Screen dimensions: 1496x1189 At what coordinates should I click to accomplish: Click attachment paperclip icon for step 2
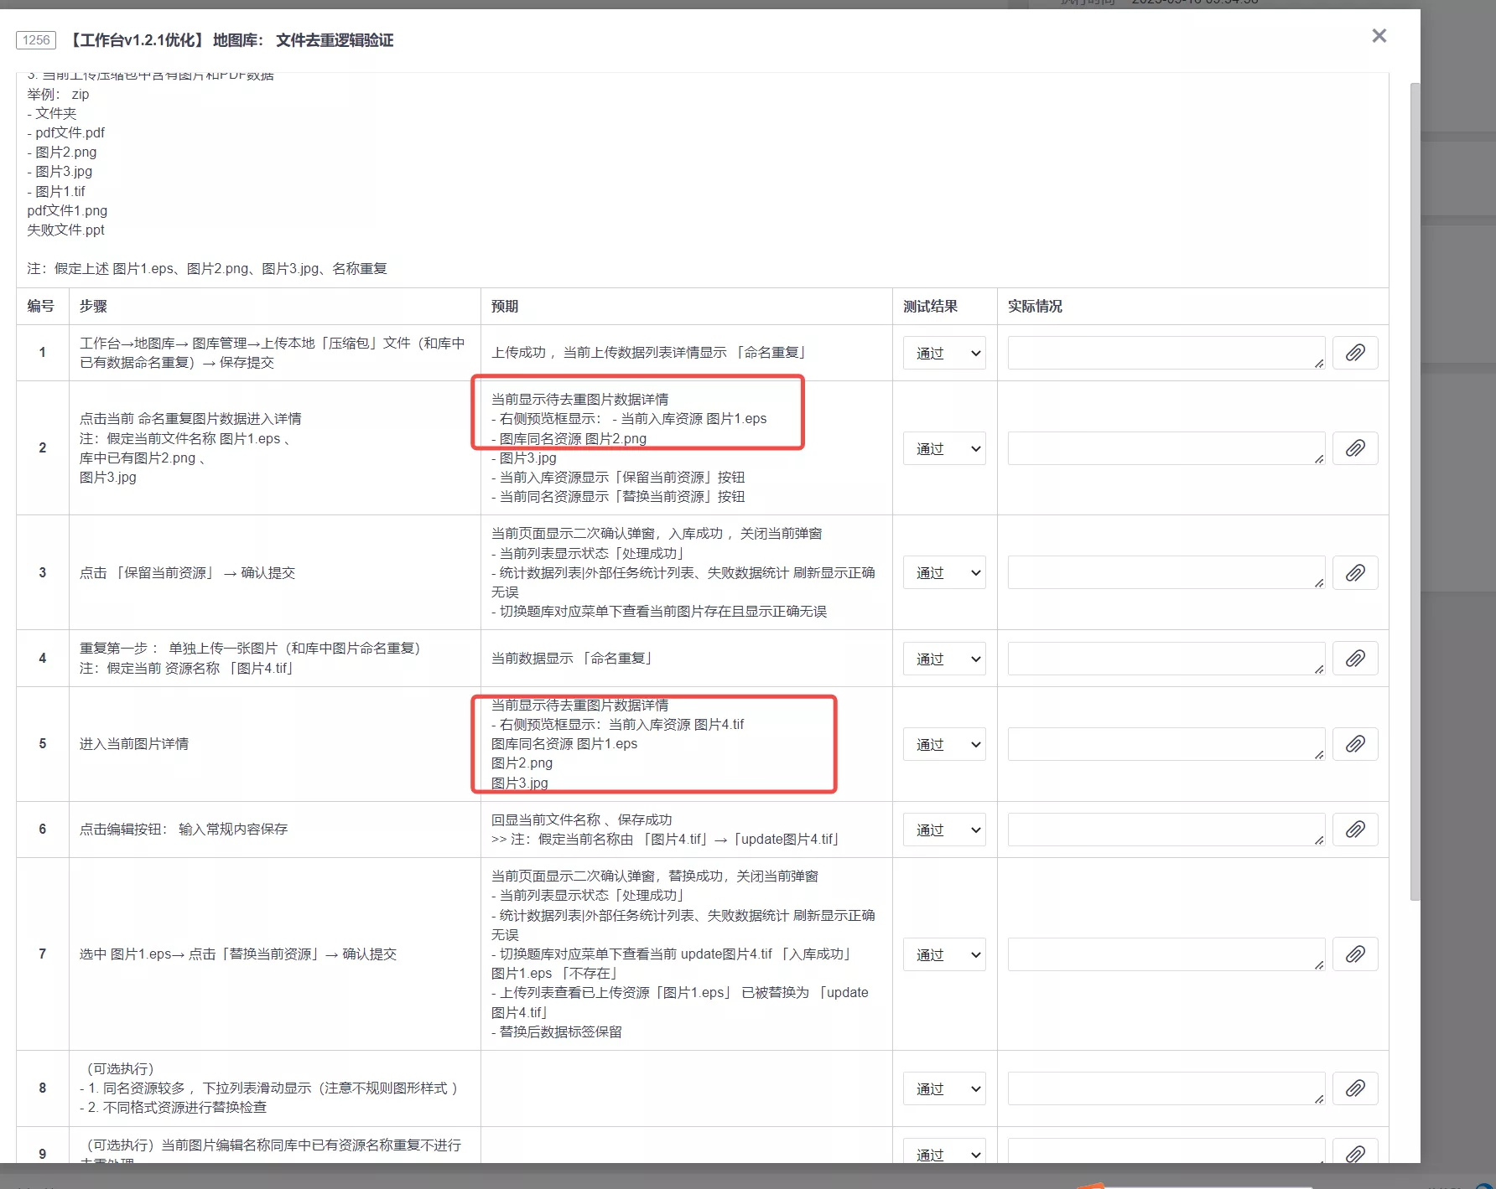(1355, 448)
